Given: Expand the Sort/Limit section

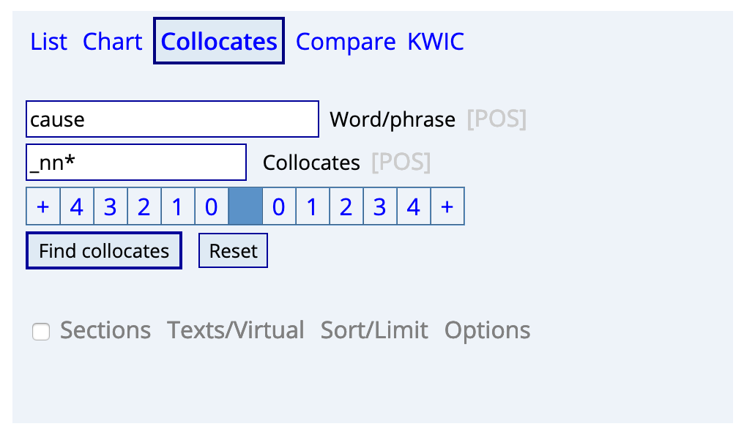Looking at the screenshot, I should [374, 330].
